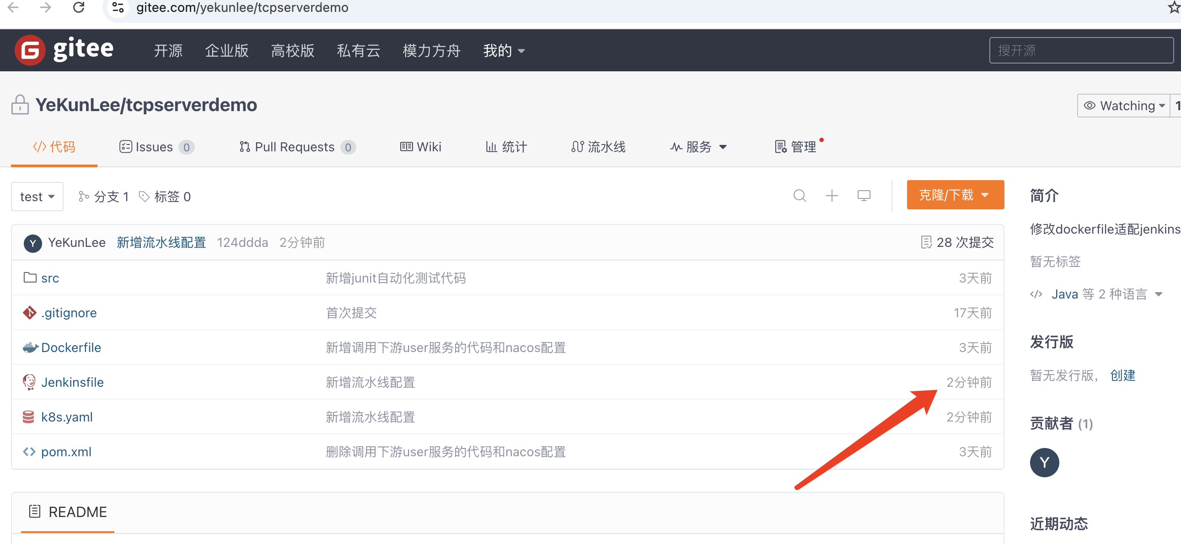Bookmark page with star icon

tap(1173, 7)
